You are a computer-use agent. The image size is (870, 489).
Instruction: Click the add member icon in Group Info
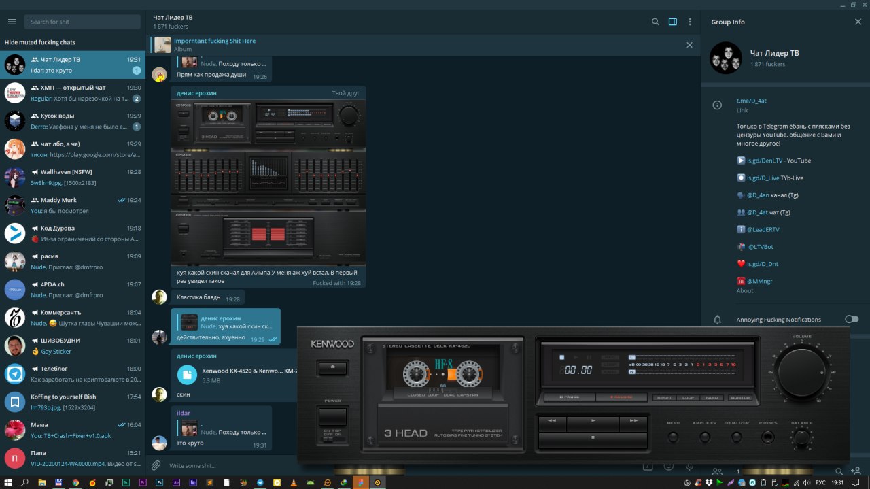(855, 471)
